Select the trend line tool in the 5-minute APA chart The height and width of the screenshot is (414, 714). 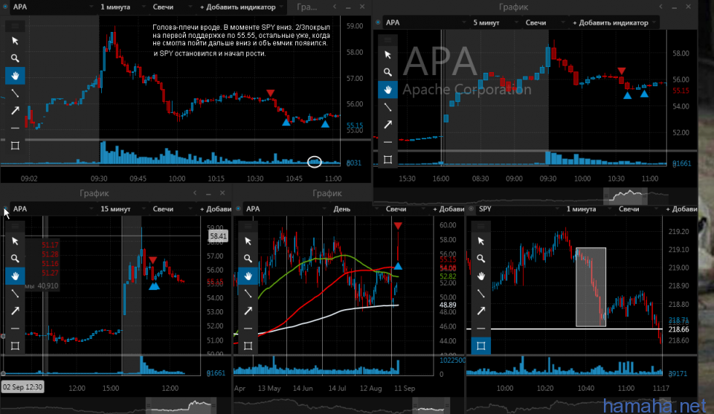(x=387, y=107)
